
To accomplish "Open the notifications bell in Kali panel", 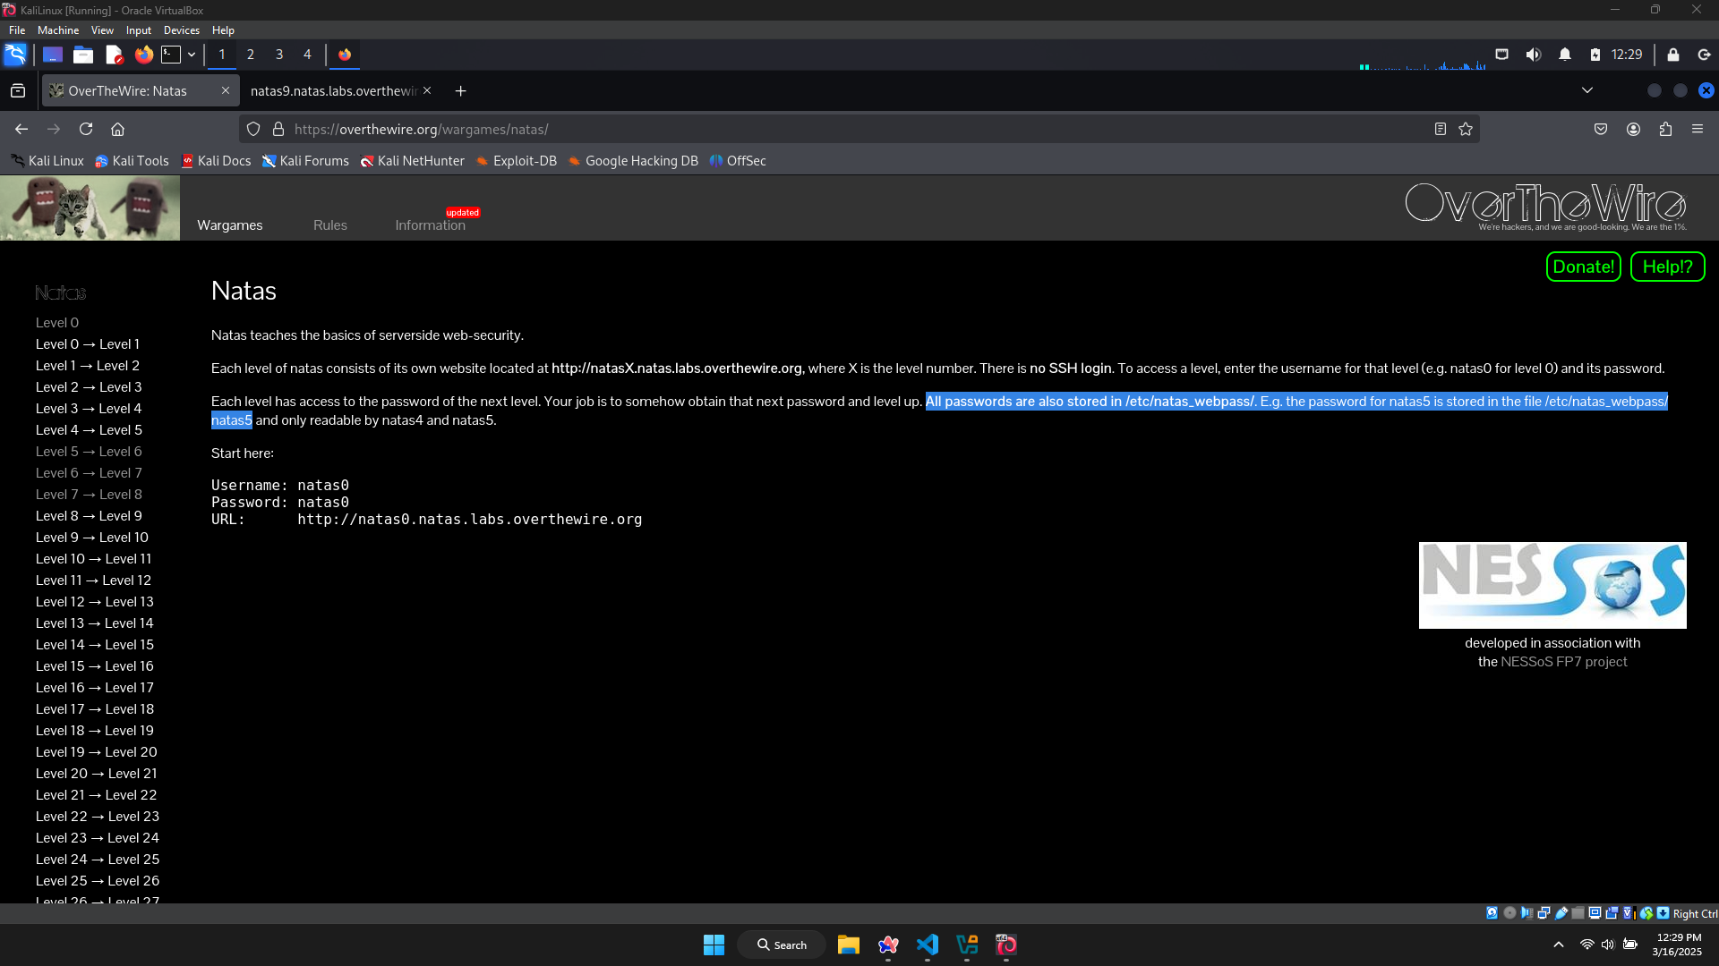I will (x=1565, y=55).
